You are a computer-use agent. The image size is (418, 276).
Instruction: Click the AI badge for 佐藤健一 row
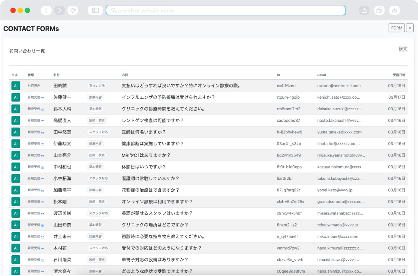pos(16,97)
